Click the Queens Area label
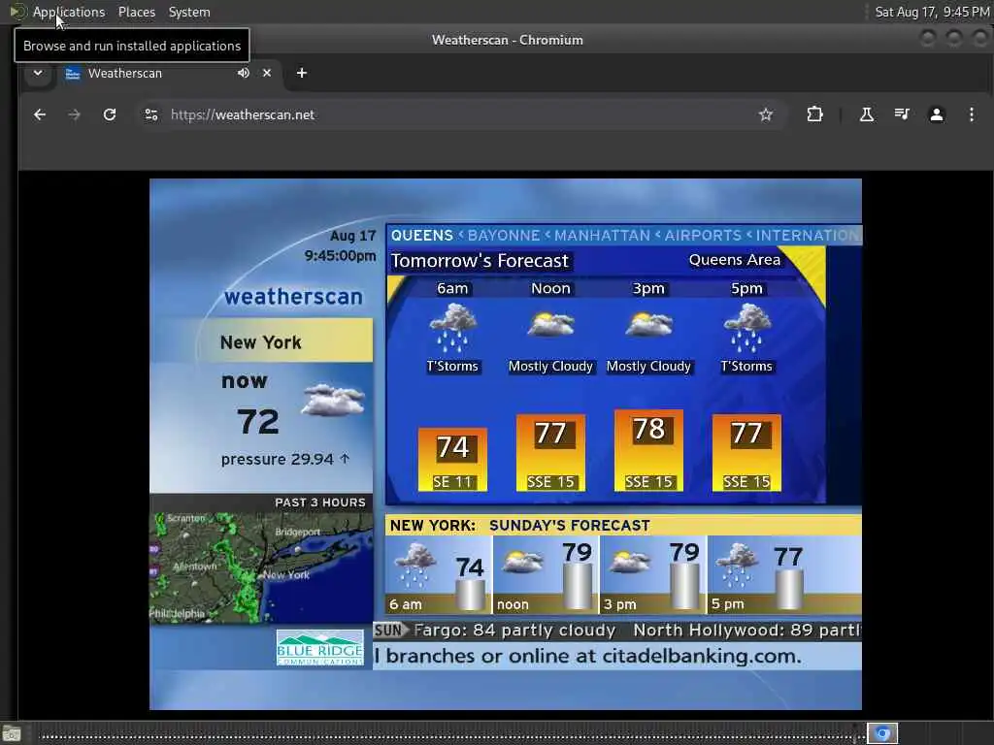The height and width of the screenshot is (745, 994). point(735,260)
